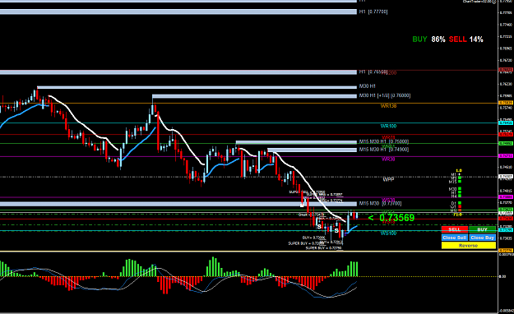Click the M15 M30 [0.73700] zone label
Image resolution: width=514 pixels, height=314 pixels.
coord(380,204)
